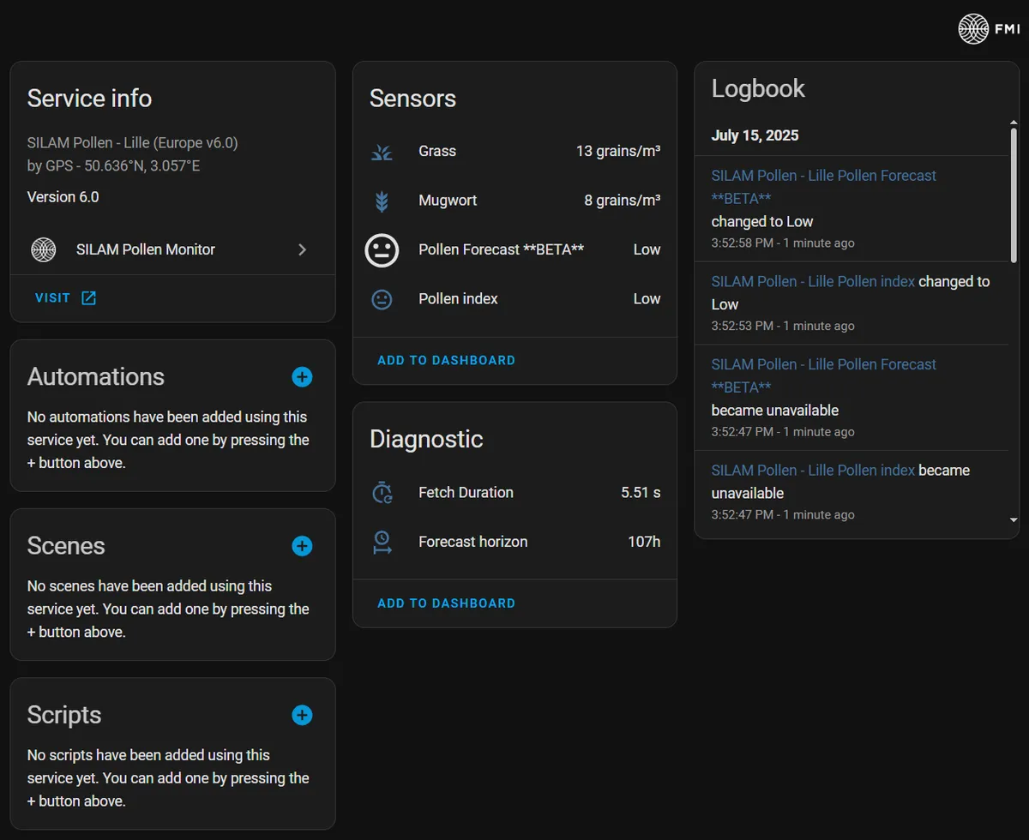Click the SILAM Pollen Monitor integration icon
The width and height of the screenshot is (1029, 840).
click(44, 249)
